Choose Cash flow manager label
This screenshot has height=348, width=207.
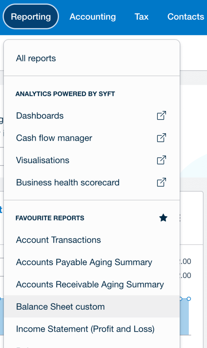[54, 138]
